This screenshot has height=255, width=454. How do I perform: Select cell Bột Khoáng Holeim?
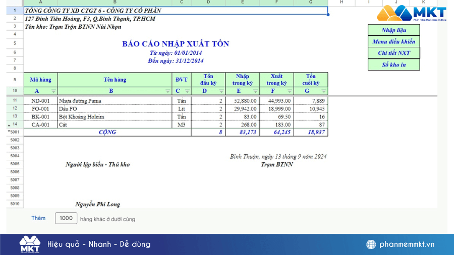coord(115,116)
